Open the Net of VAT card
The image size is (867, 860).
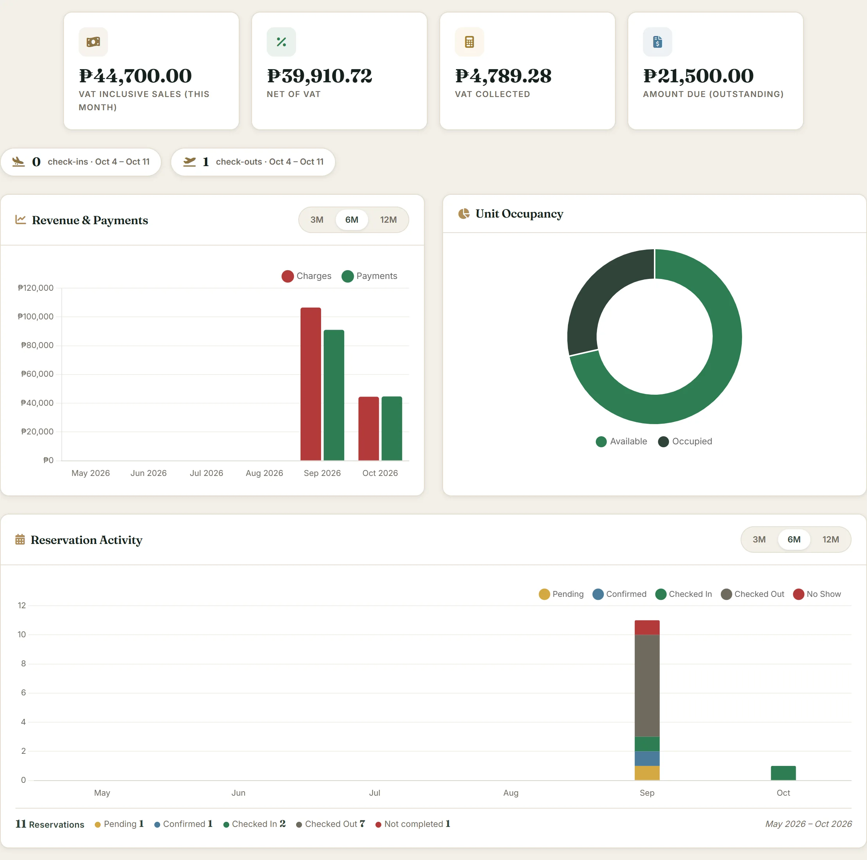(339, 71)
